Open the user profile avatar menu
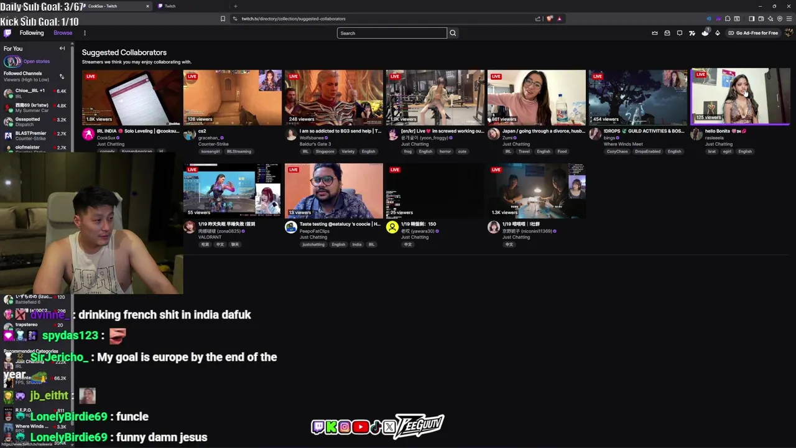Screen dimensions: 796x448 pyautogui.click(x=789, y=33)
